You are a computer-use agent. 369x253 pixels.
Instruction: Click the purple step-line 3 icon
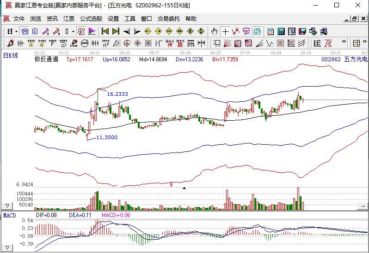coord(46,31)
